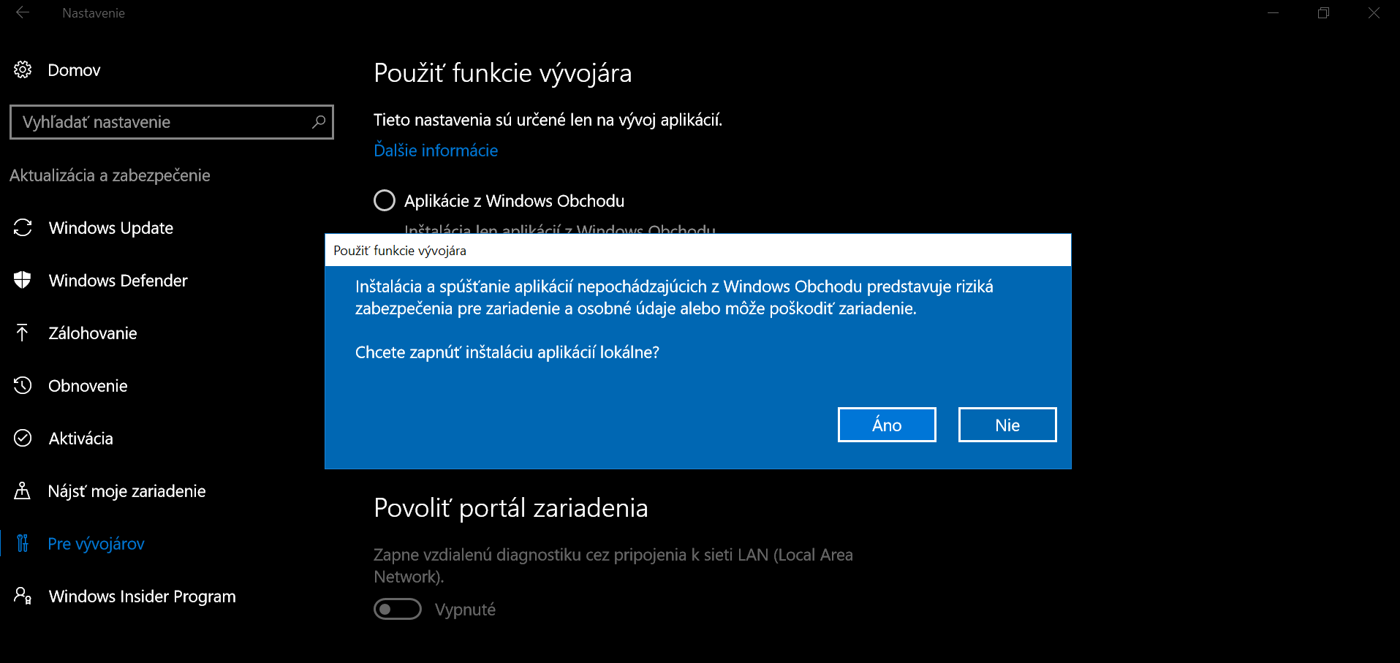Click the Vyhľadať nastavenie search field

coord(172,122)
